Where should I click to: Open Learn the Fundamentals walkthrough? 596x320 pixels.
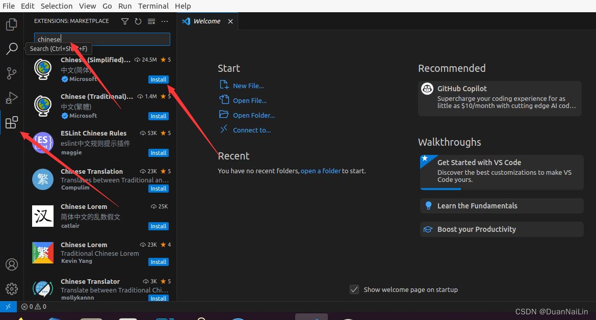[502, 206]
